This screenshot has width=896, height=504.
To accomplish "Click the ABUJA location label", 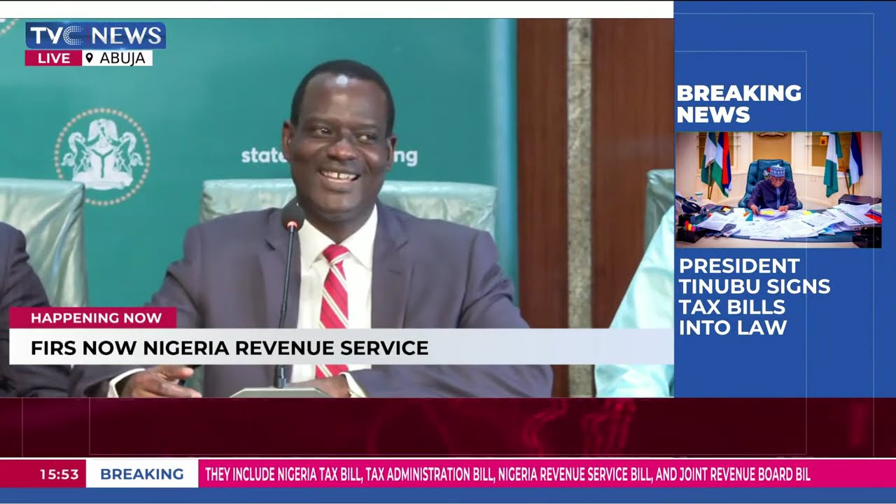I will coord(122,58).
